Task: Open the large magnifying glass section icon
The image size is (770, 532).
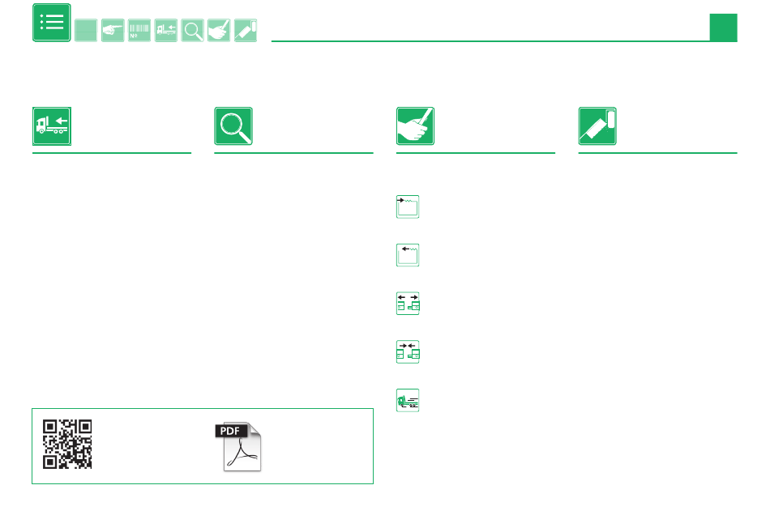Action: click(233, 126)
